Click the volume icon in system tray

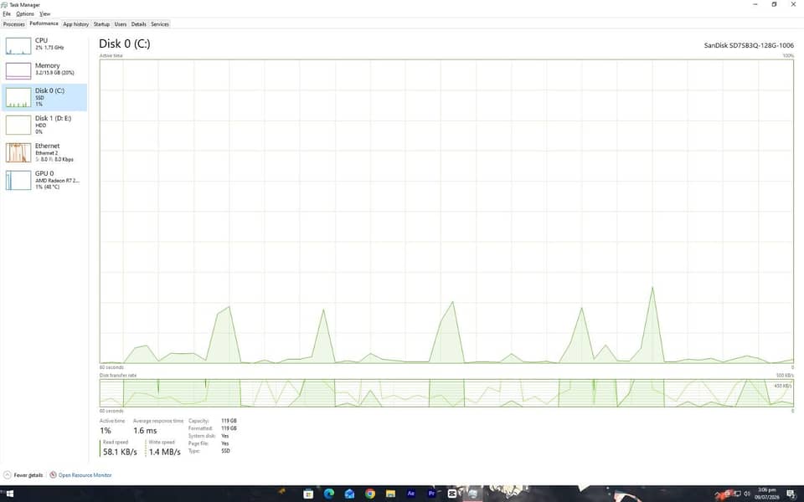[746, 494]
